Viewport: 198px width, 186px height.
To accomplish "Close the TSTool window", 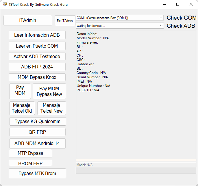I will pos(191,5).
